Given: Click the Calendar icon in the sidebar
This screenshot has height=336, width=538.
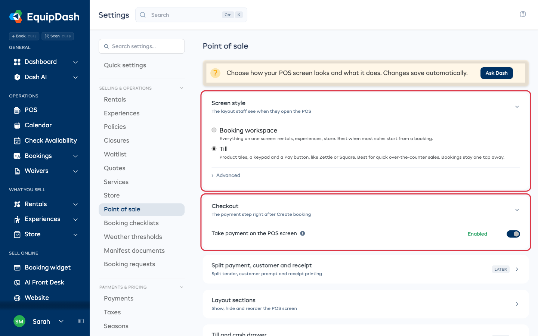Looking at the screenshot, I should [17, 125].
